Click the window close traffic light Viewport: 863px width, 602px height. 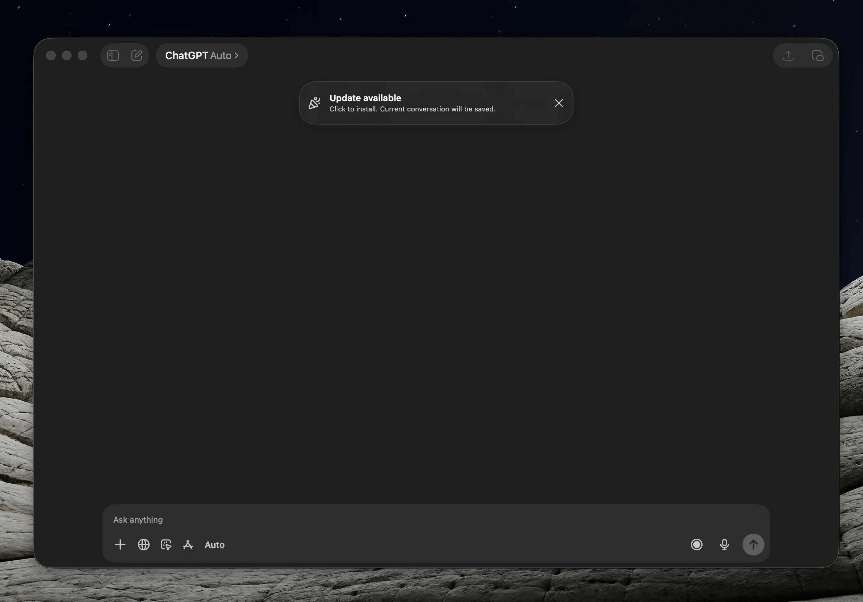pos(51,56)
